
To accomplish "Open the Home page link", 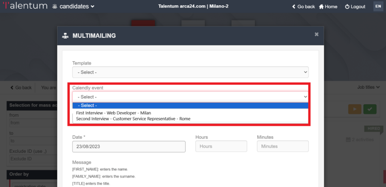I will (x=328, y=7).
